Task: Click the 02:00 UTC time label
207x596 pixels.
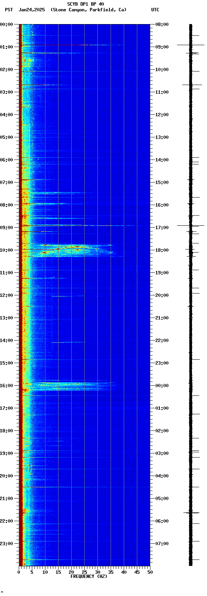Action: coord(162,431)
